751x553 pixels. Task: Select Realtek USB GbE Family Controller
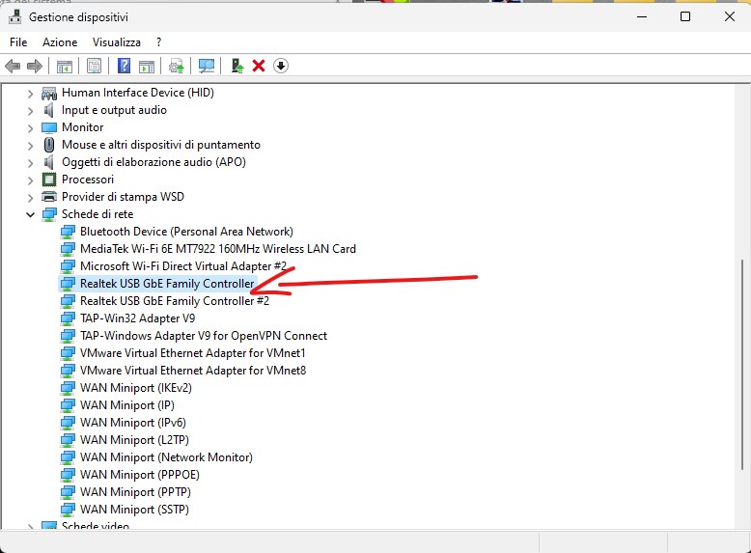167,284
